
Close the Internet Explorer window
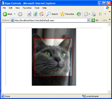tap(109, 3)
